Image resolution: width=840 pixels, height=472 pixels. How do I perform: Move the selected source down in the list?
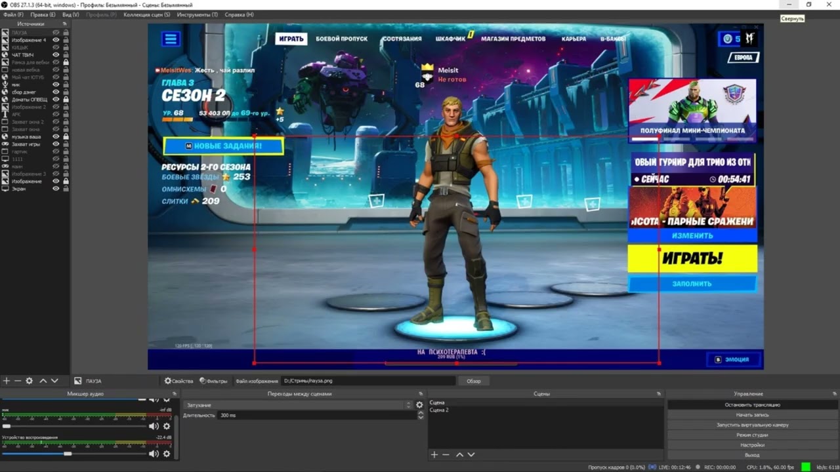point(54,381)
